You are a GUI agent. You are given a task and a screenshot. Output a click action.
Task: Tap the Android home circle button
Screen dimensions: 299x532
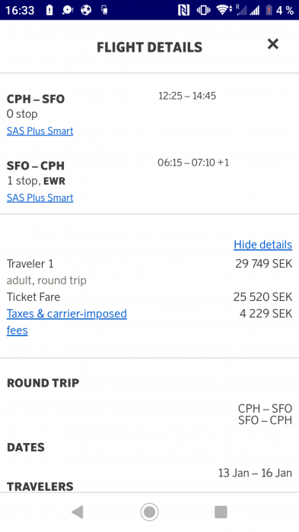click(x=149, y=511)
